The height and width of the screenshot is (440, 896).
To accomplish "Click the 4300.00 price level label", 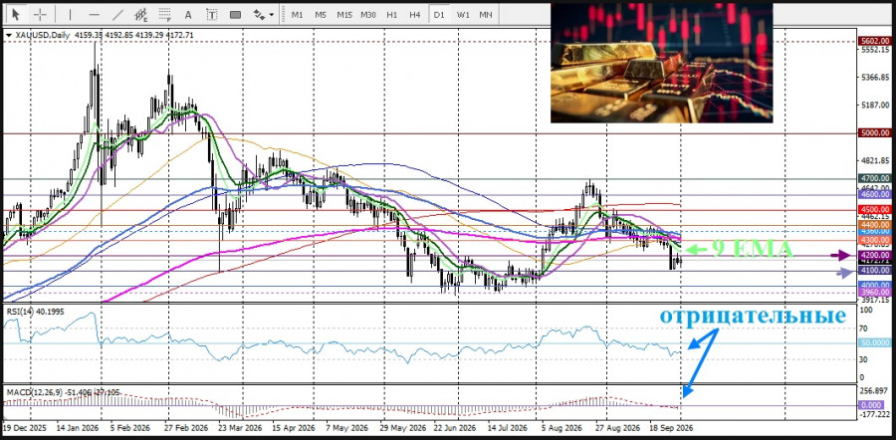I will [x=874, y=241].
